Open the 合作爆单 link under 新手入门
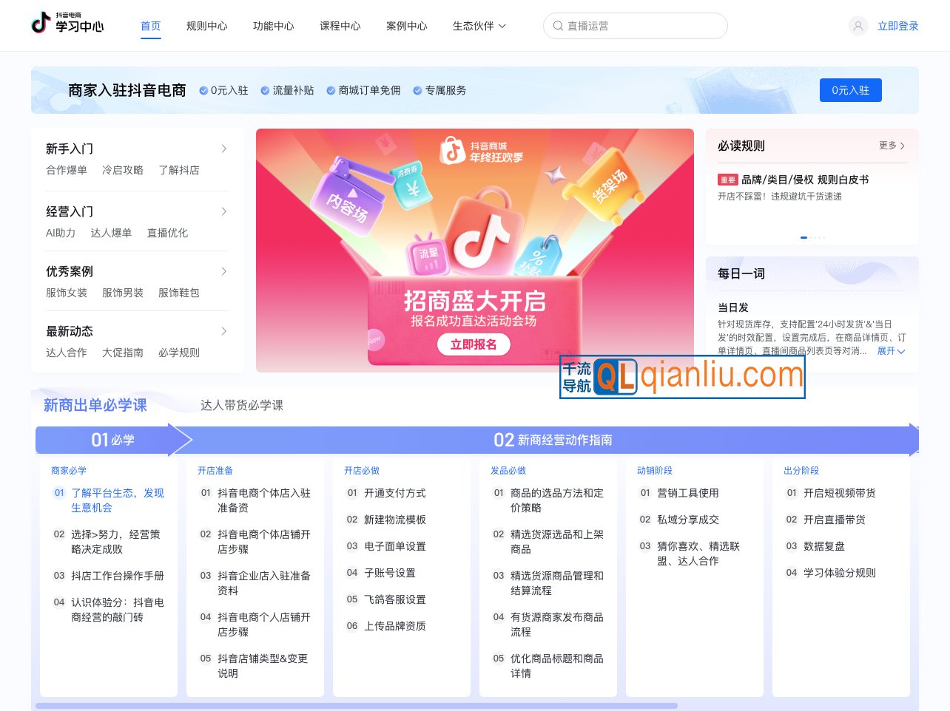The image size is (950, 711). pyautogui.click(x=67, y=170)
